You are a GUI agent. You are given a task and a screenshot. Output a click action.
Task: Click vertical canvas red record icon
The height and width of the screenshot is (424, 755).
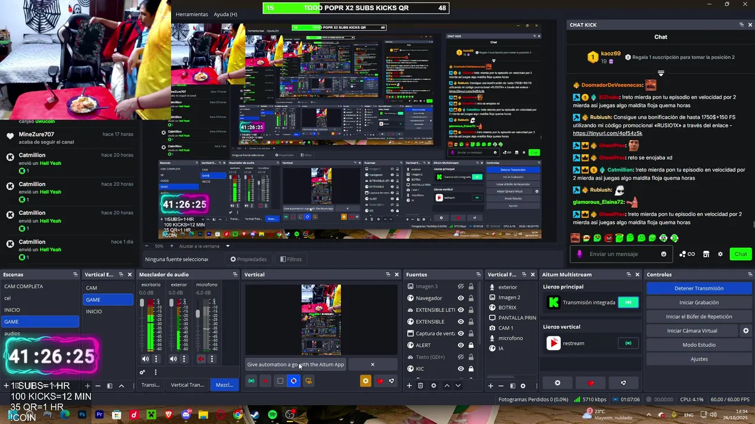click(x=265, y=381)
